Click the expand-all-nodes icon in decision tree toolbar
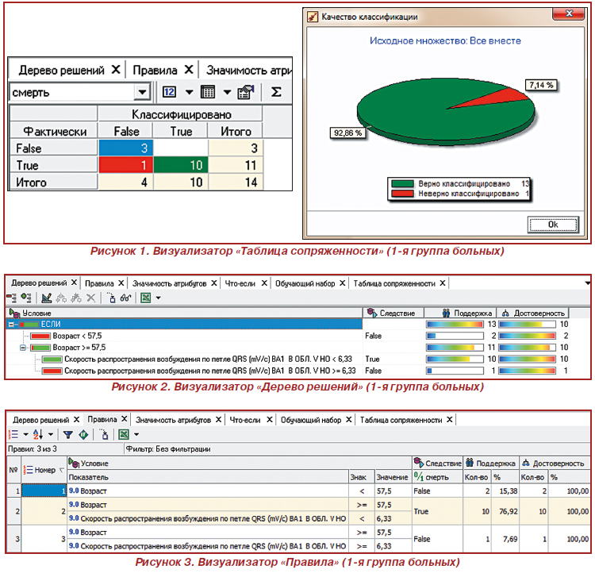The image size is (595, 573). (26, 298)
